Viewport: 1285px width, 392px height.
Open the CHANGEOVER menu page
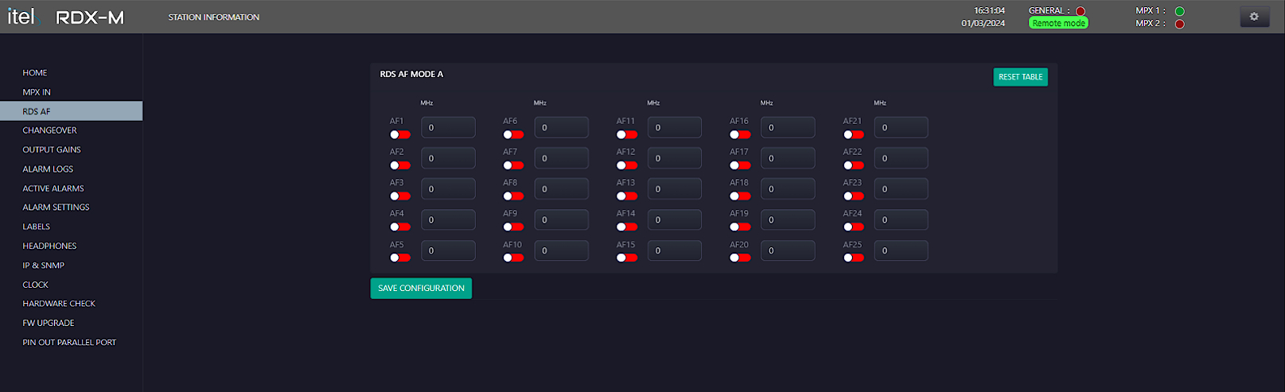[50, 130]
